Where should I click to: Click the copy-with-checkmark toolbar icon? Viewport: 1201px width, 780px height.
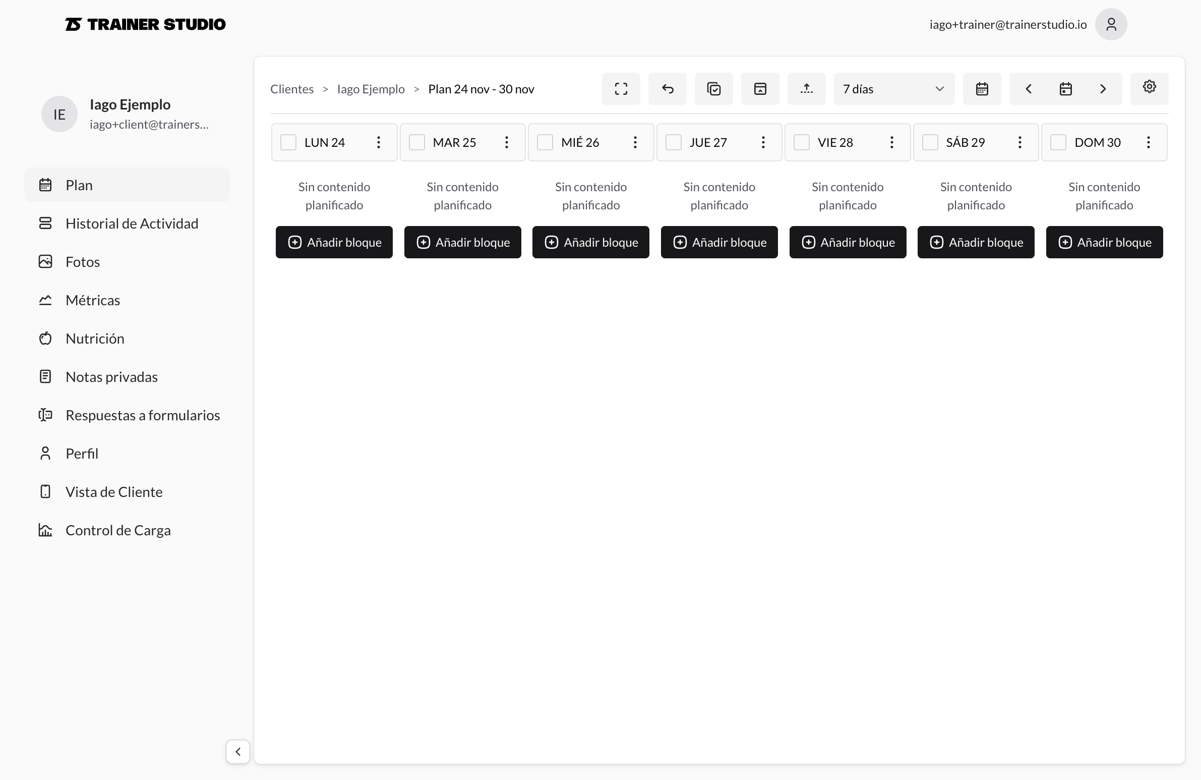[713, 89]
